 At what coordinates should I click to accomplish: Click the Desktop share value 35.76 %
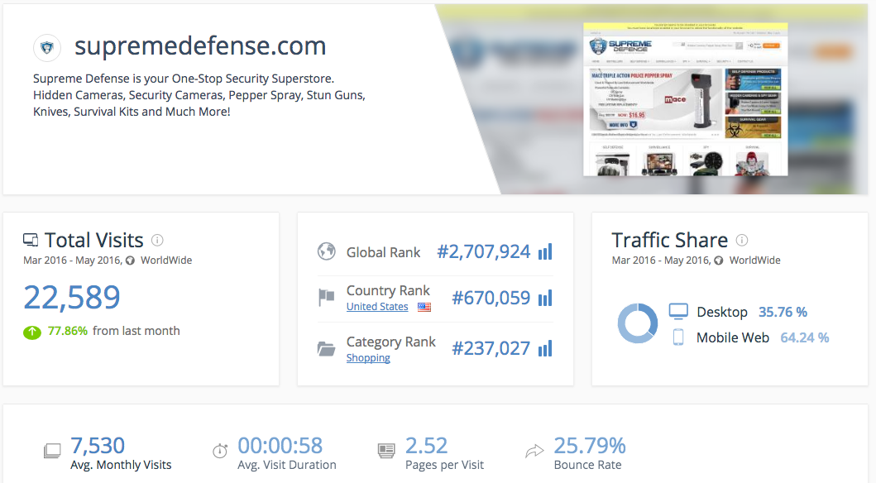click(783, 312)
